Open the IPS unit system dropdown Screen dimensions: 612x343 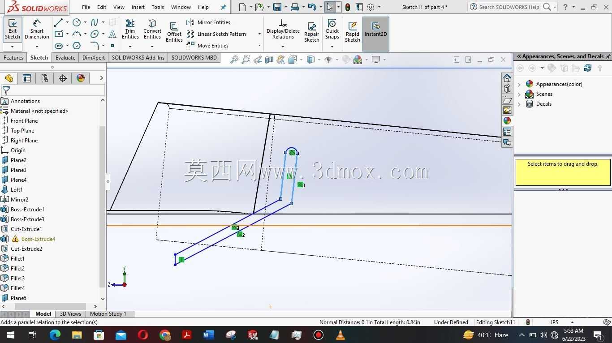click(572, 322)
